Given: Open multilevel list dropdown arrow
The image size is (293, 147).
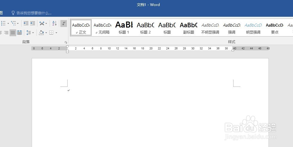Looking at the screenshot, I should (18, 24).
